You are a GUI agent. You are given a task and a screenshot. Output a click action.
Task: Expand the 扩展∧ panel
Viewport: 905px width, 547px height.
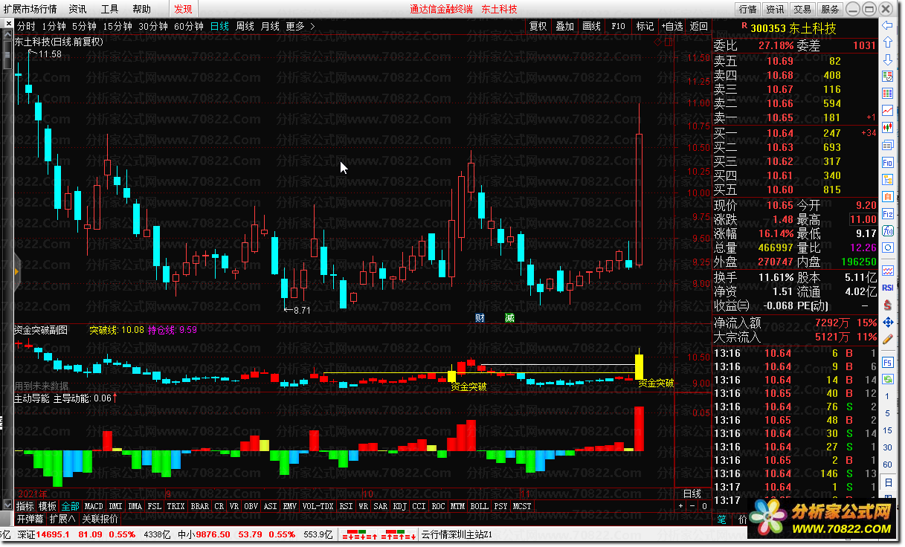tap(62, 519)
